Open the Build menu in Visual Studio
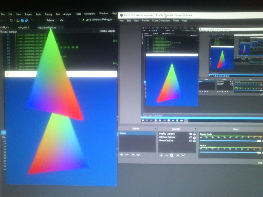 [38, 14]
